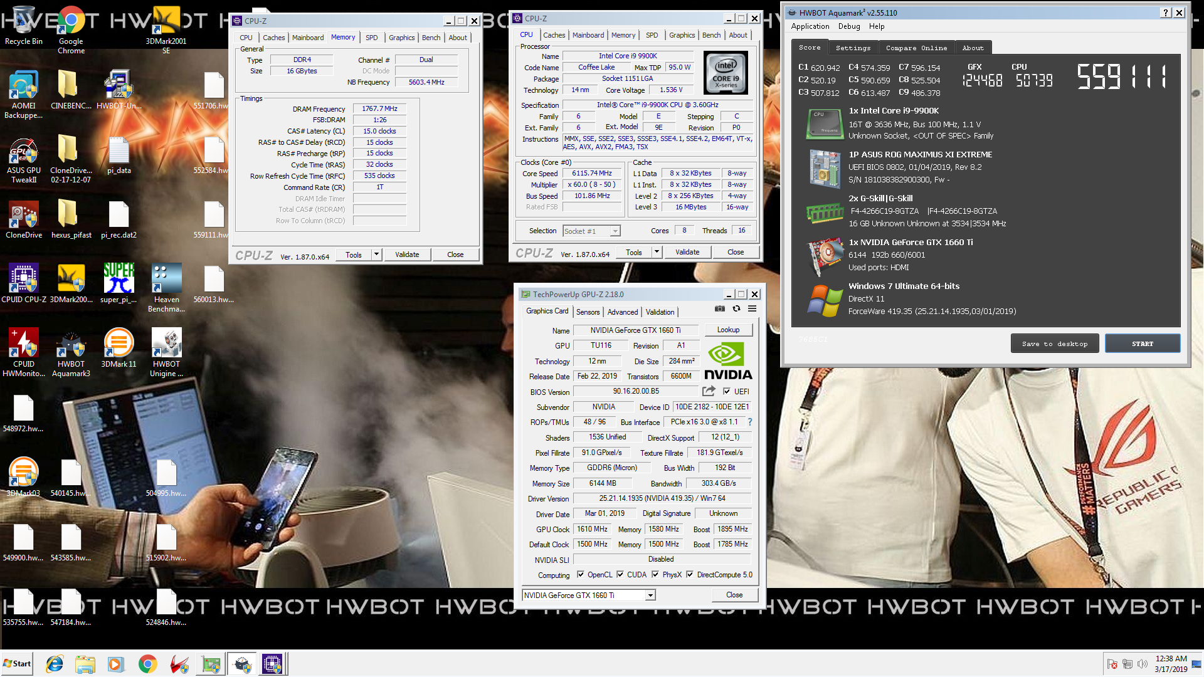Toggle the OpenCL checkbox
This screenshot has width=1204, height=677.
[x=581, y=575]
